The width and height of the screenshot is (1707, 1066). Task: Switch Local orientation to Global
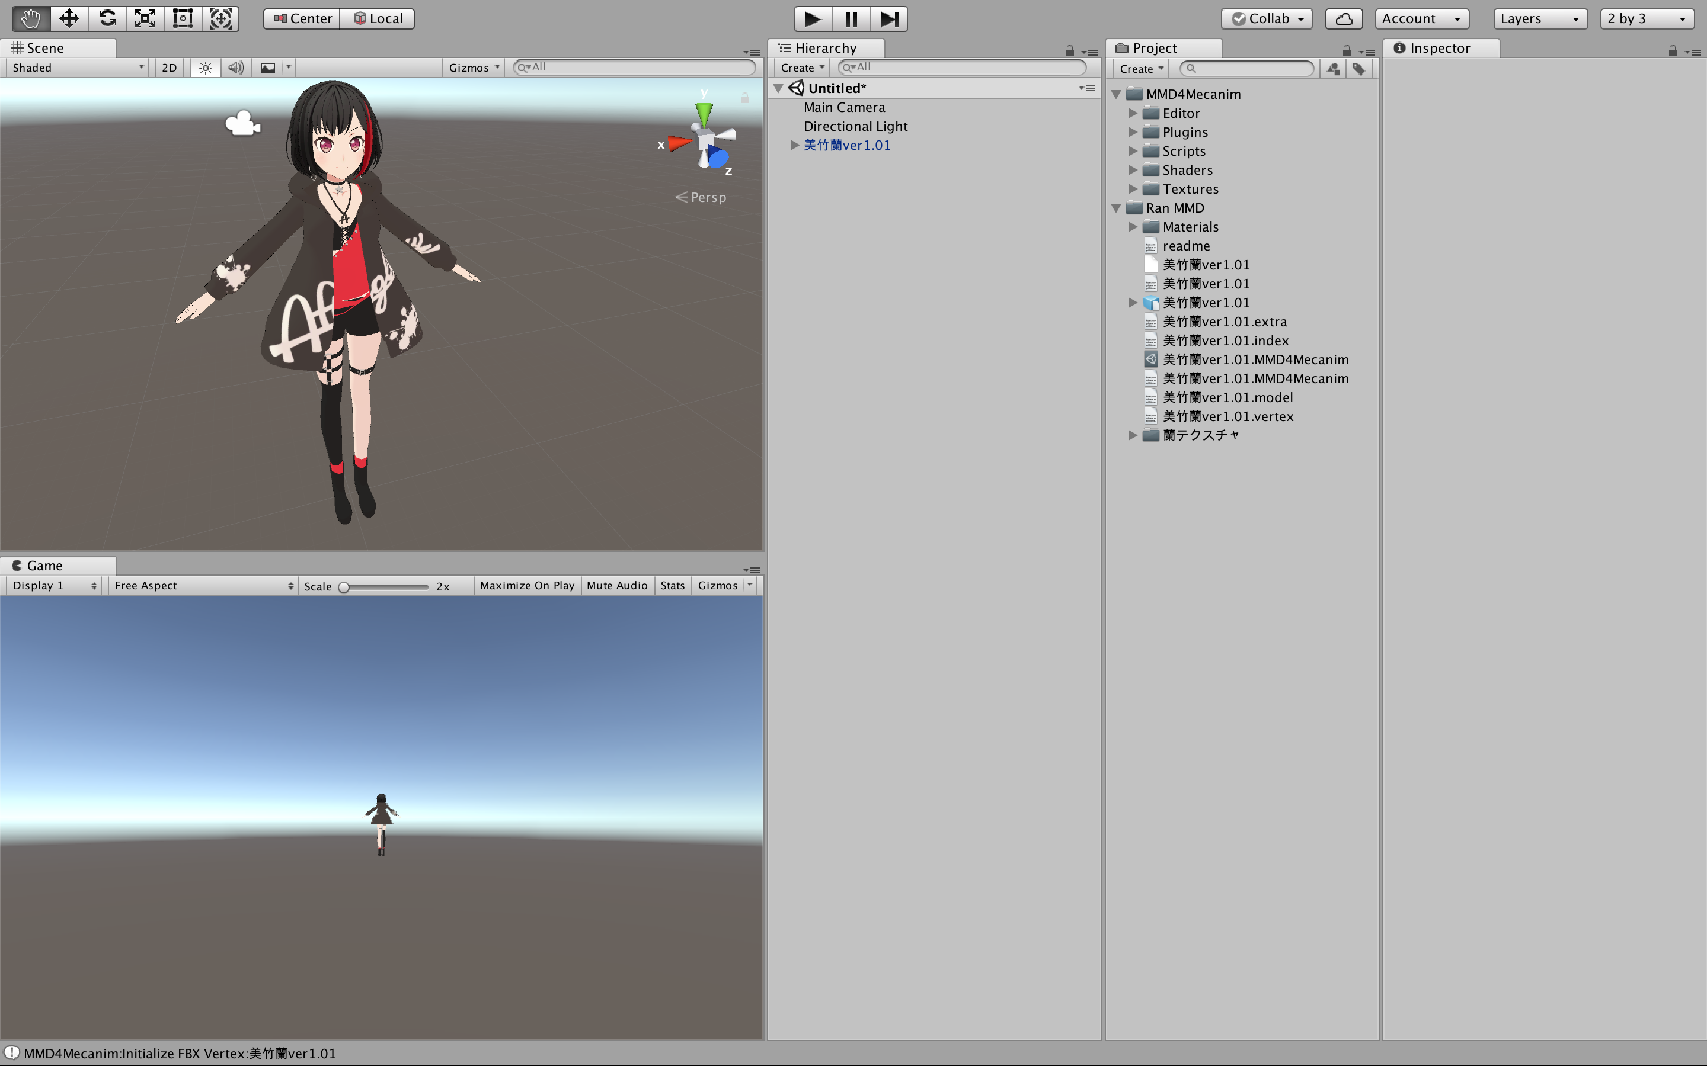pyautogui.click(x=378, y=18)
